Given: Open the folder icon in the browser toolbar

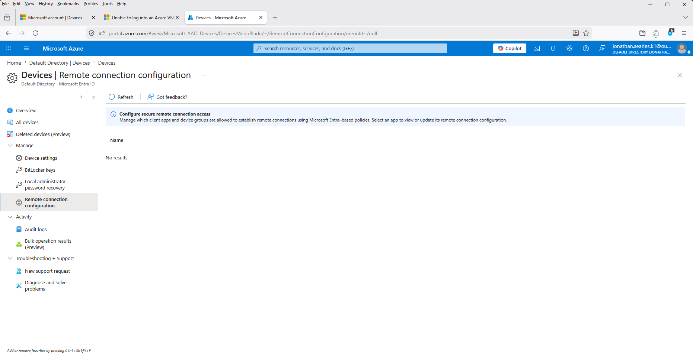Looking at the screenshot, I should pyautogui.click(x=642, y=33).
